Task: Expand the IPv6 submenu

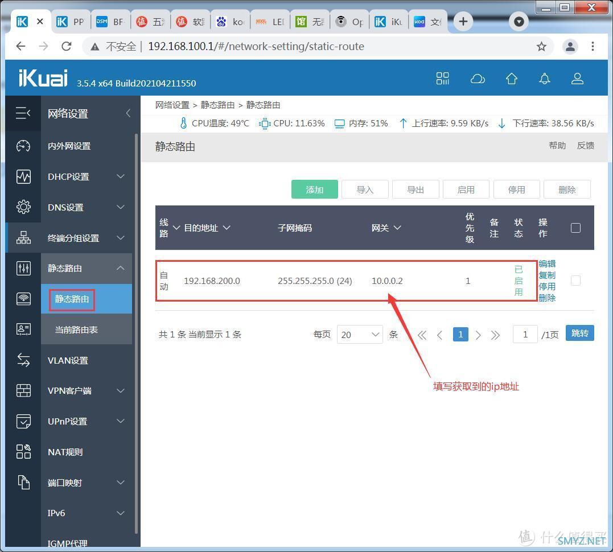Action: [121, 513]
